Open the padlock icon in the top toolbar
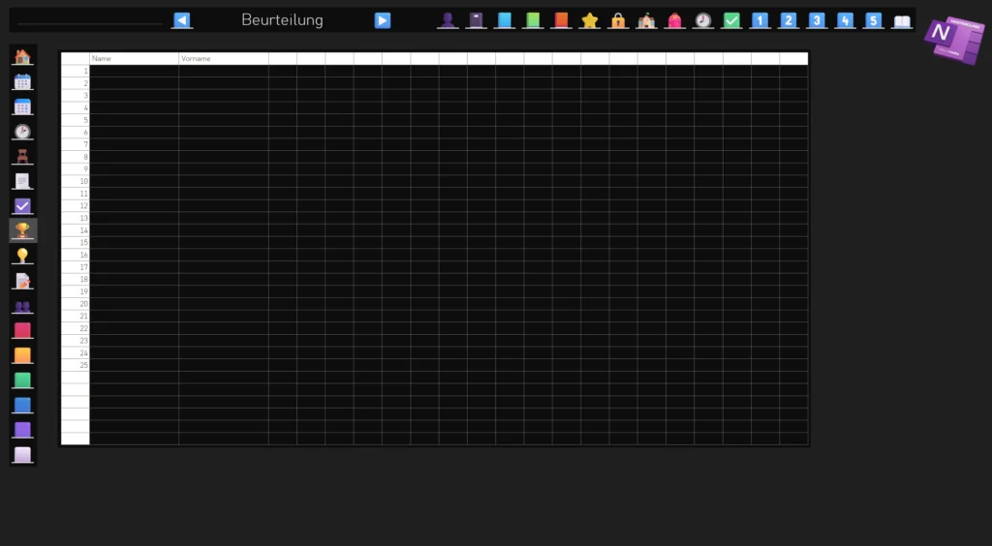The height and width of the screenshot is (546, 992). click(618, 20)
